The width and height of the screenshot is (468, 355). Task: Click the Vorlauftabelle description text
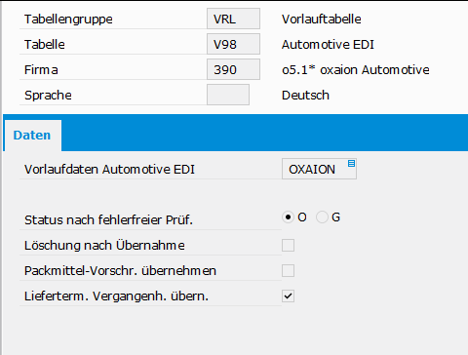pos(322,20)
